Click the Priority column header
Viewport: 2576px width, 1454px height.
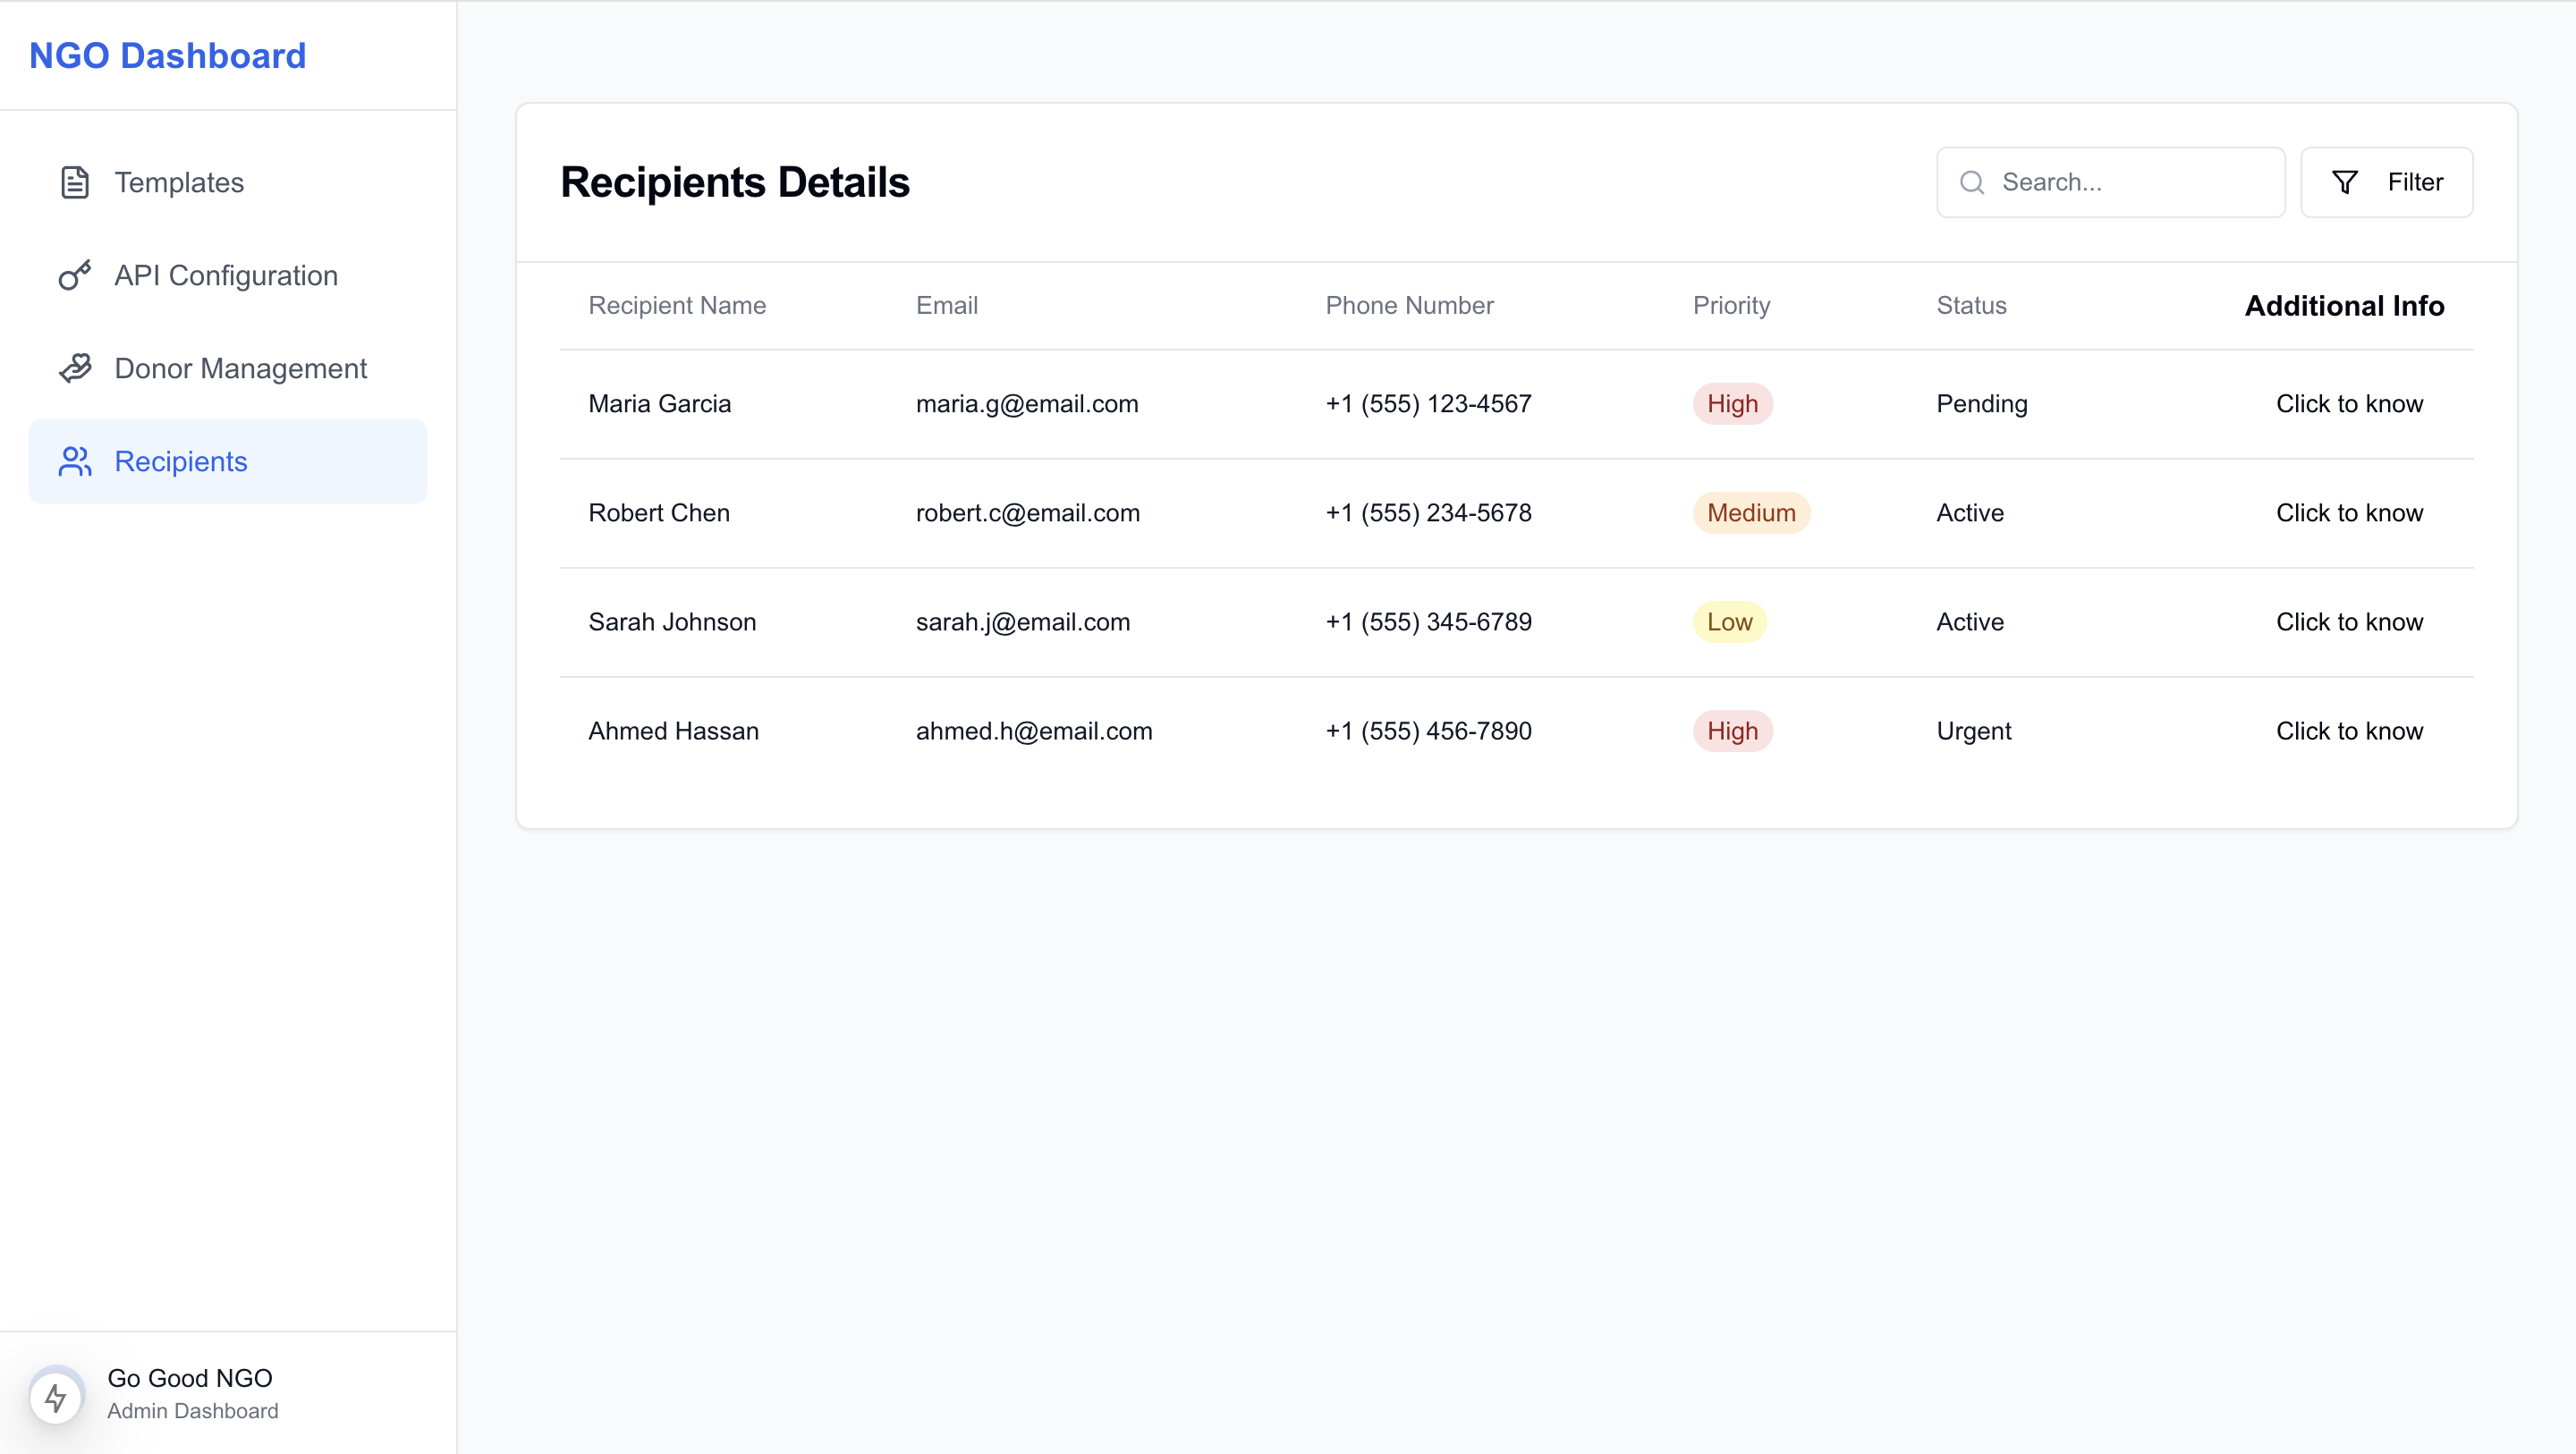(x=1731, y=305)
